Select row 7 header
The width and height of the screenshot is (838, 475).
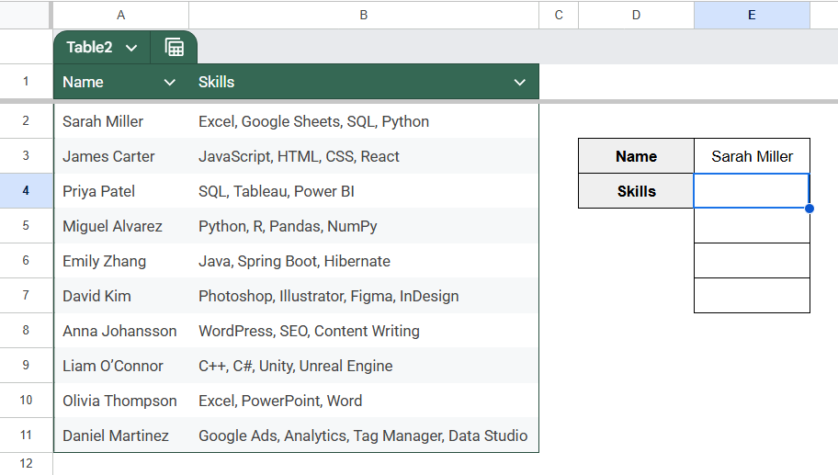[26, 296]
